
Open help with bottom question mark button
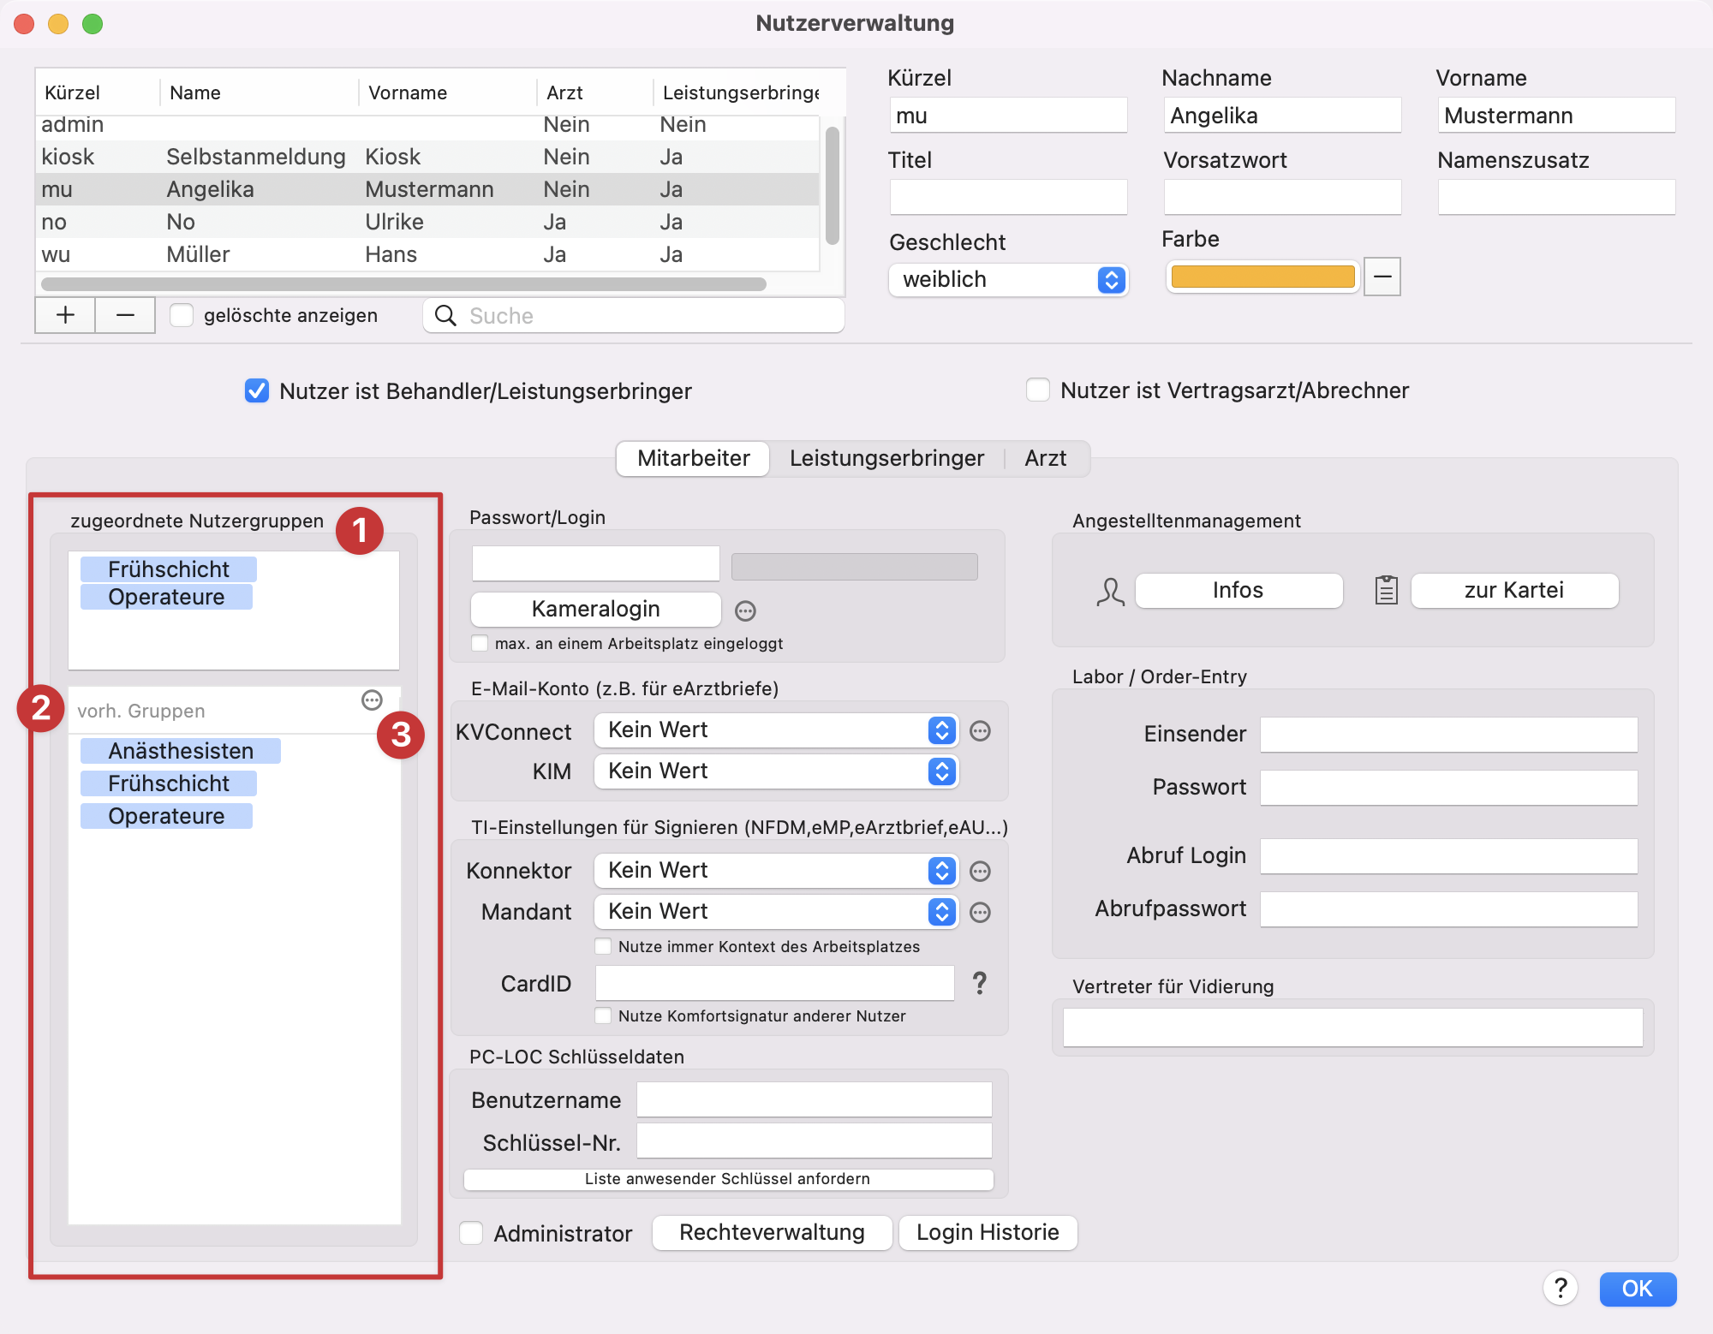(x=1561, y=1288)
